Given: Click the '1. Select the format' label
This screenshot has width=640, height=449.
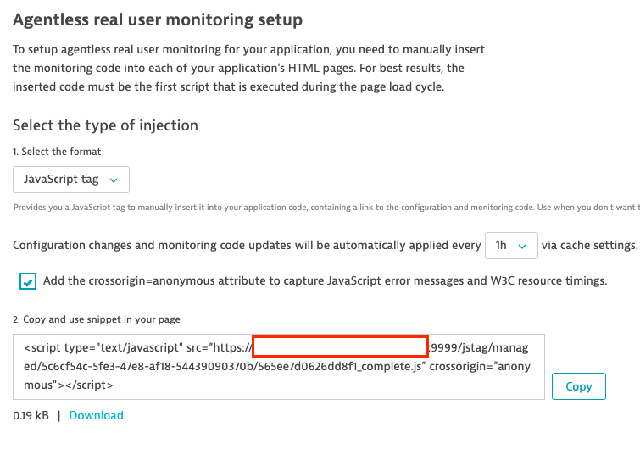Looking at the screenshot, I should click(x=57, y=152).
